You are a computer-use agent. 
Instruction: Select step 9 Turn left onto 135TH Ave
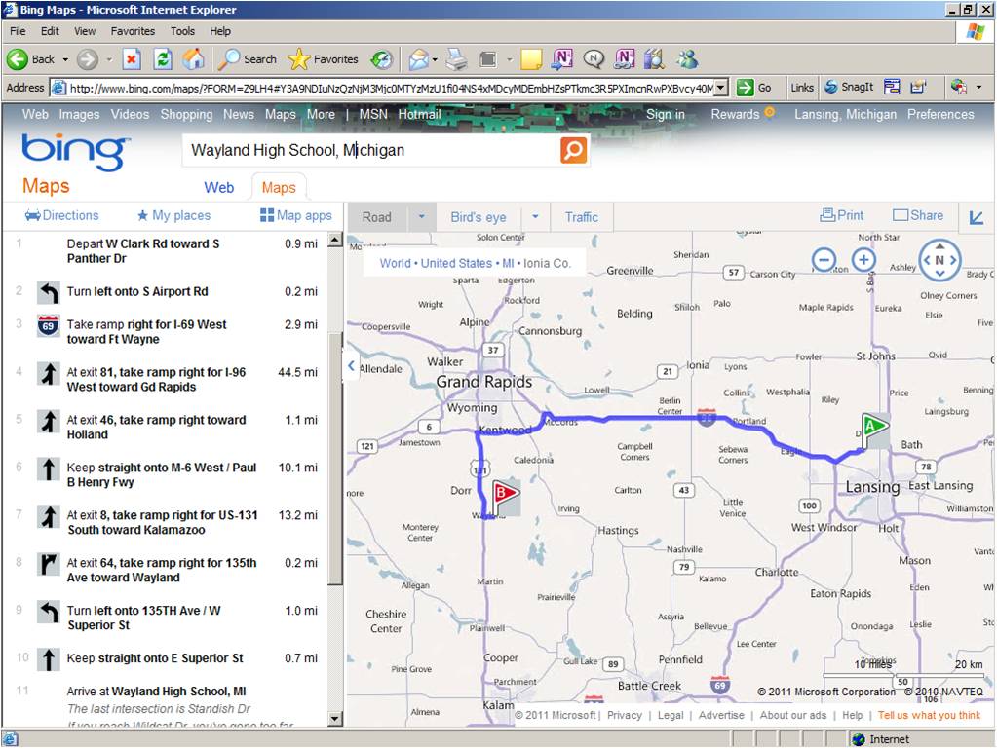point(168,618)
